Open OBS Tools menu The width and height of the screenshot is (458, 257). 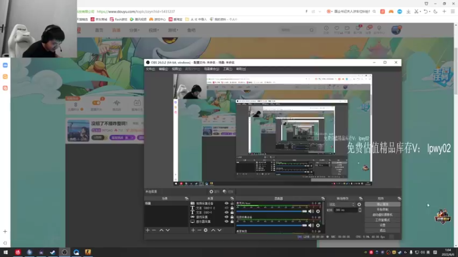coord(227,69)
